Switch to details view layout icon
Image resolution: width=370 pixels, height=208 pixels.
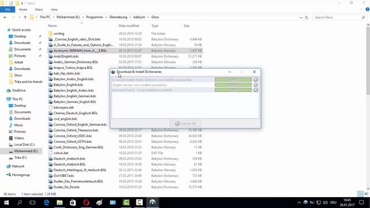[x=360, y=194]
